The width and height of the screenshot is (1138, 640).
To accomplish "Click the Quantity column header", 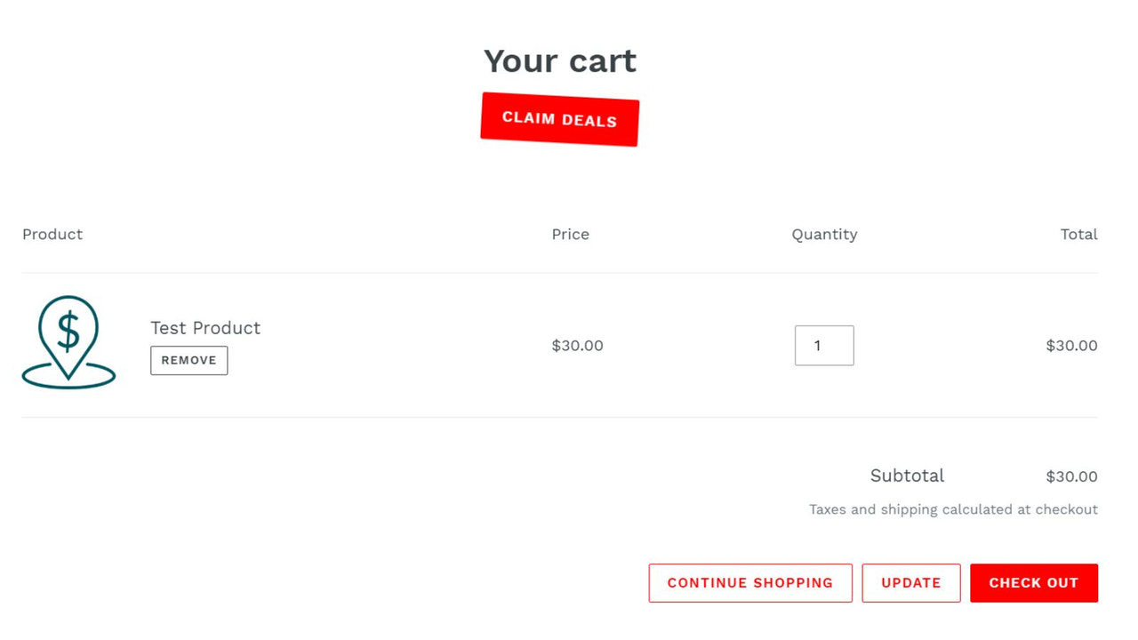I will point(824,234).
